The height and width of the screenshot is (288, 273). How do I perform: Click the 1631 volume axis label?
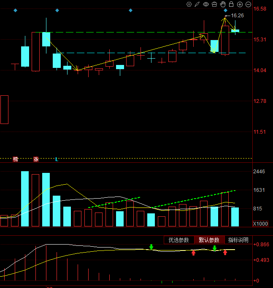click(259, 190)
